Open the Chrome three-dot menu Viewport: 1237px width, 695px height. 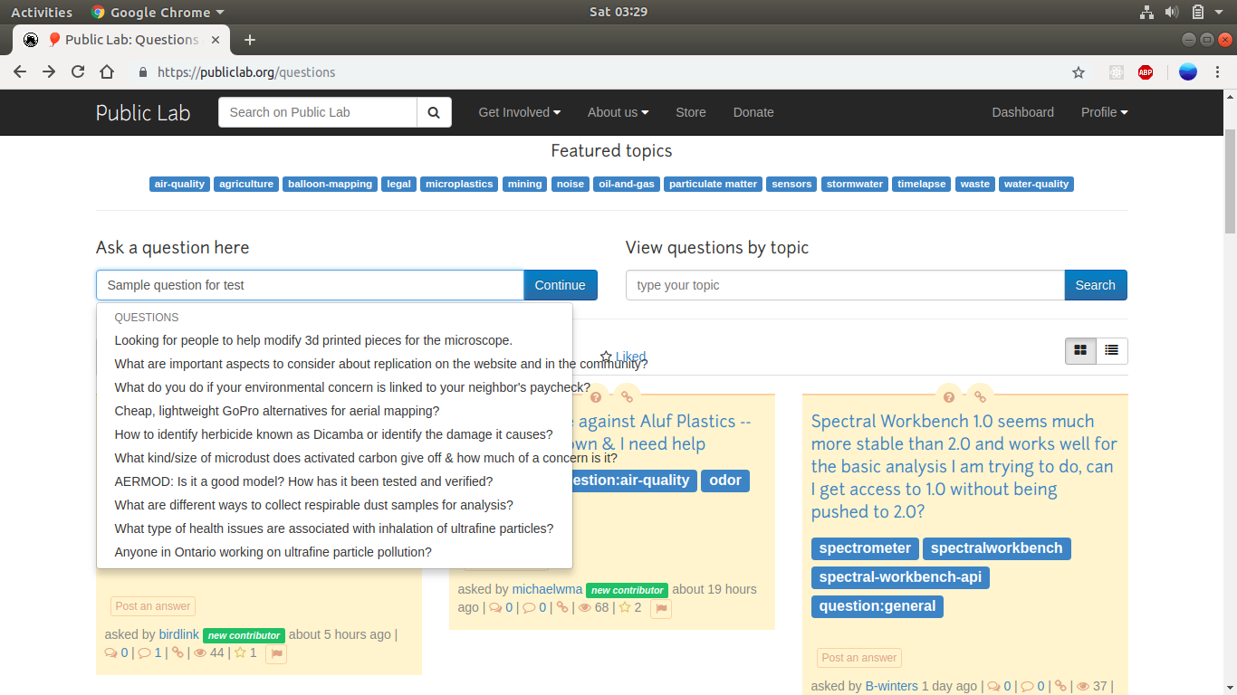[x=1219, y=72]
